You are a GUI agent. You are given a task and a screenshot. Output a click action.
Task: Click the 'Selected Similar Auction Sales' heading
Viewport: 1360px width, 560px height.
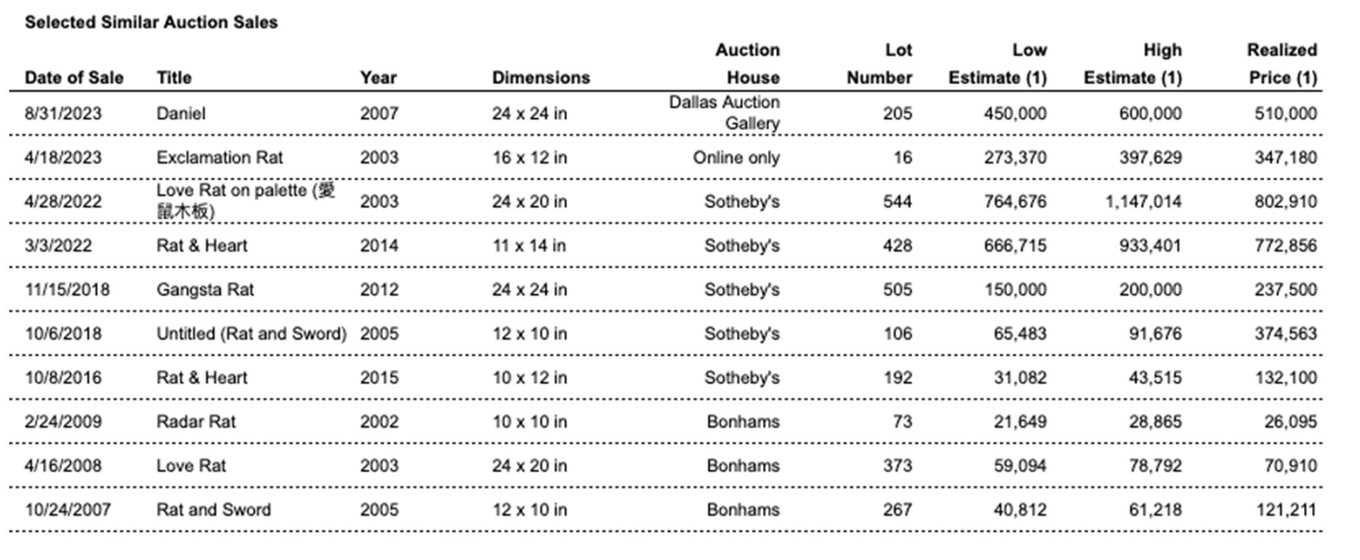(x=151, y=23)
